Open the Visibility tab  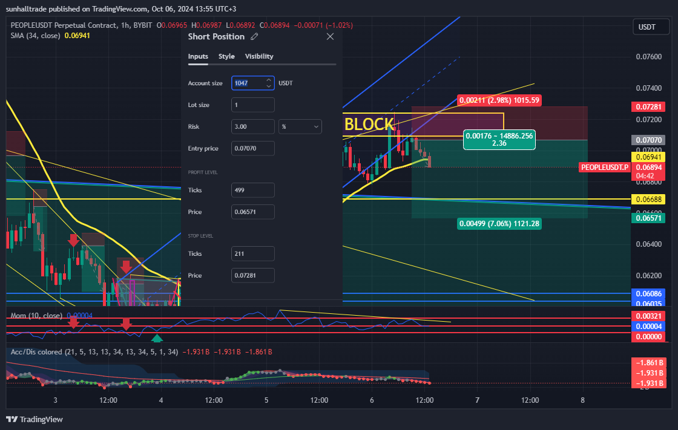(259, 56)
